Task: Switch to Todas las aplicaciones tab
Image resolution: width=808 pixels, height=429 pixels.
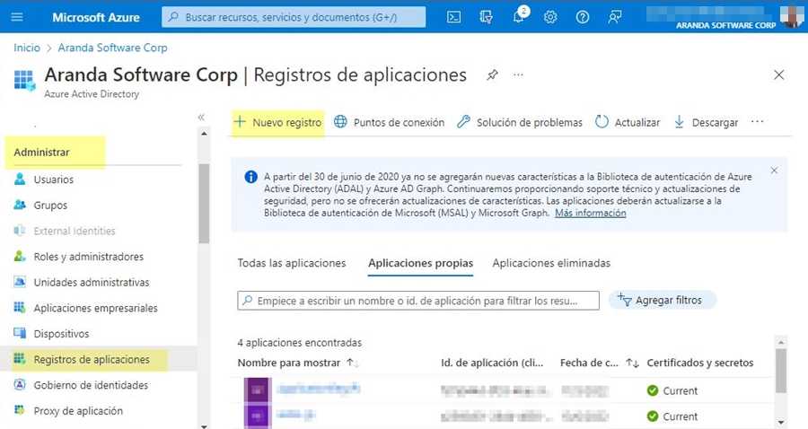Action: [x=292, y=263]
